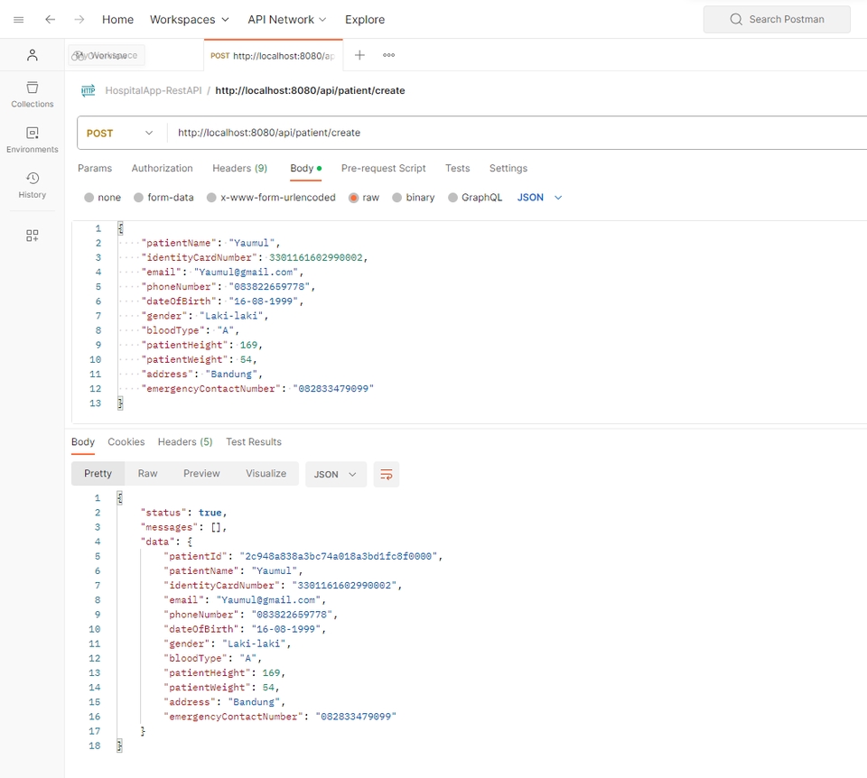Screen dimensions: 867x778
Task: Switch to the Authorization tab
Action: point(162,169)
